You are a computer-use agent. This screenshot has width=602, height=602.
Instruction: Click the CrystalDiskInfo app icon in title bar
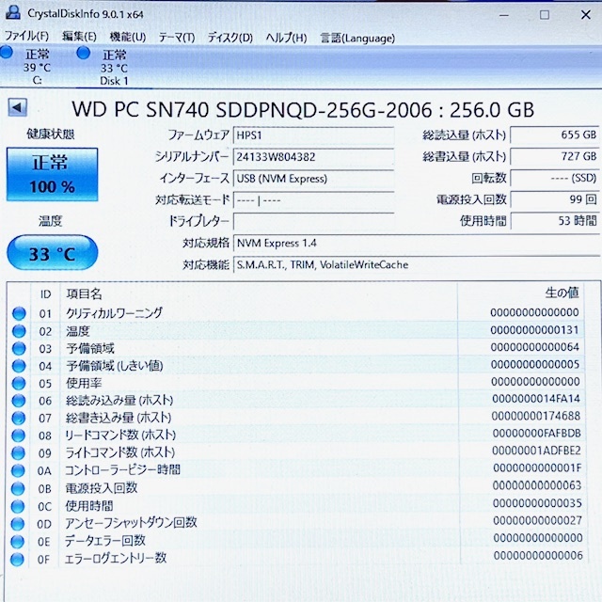point(12,15)
